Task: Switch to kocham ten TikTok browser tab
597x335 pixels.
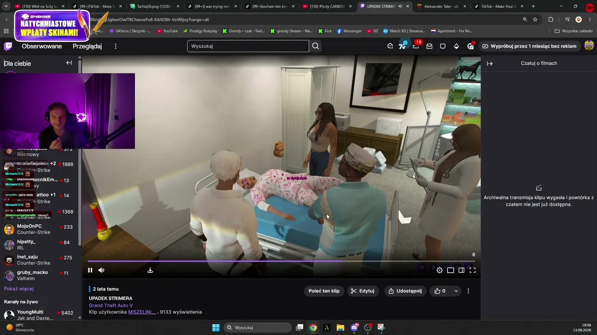Action: [270, 7]
